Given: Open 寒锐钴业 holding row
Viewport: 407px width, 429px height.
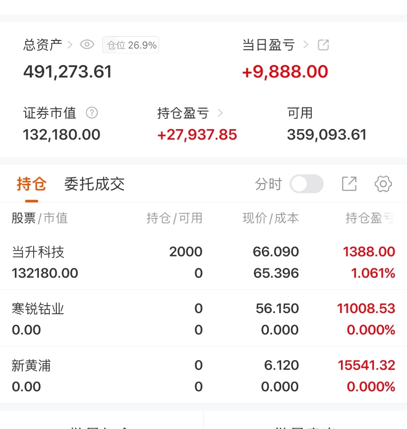Looking at the screenshot, I should pos(203,319).
